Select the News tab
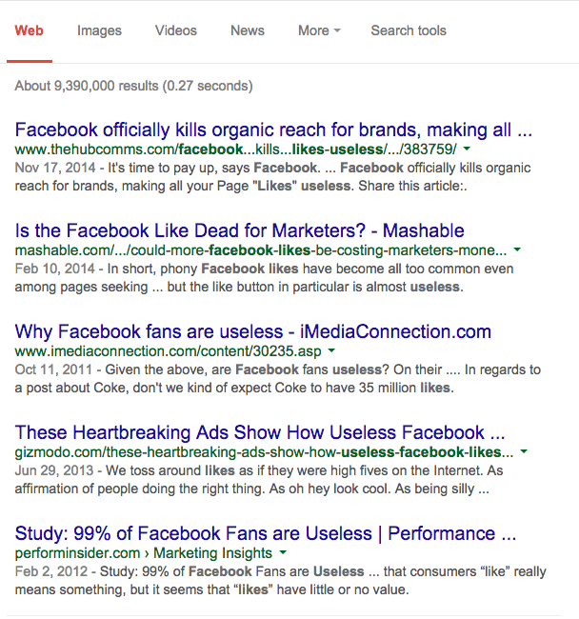The image size is (579, 619). [248, 30]
